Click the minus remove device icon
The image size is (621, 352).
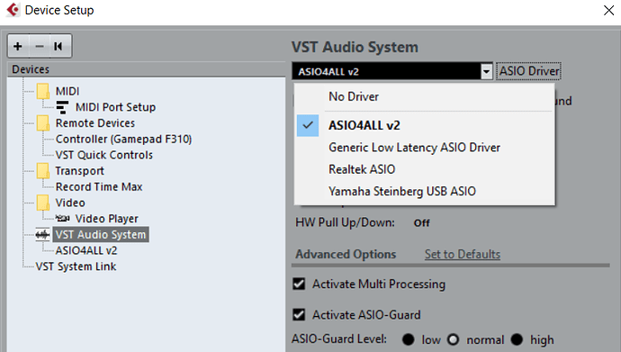pos(40,46)
